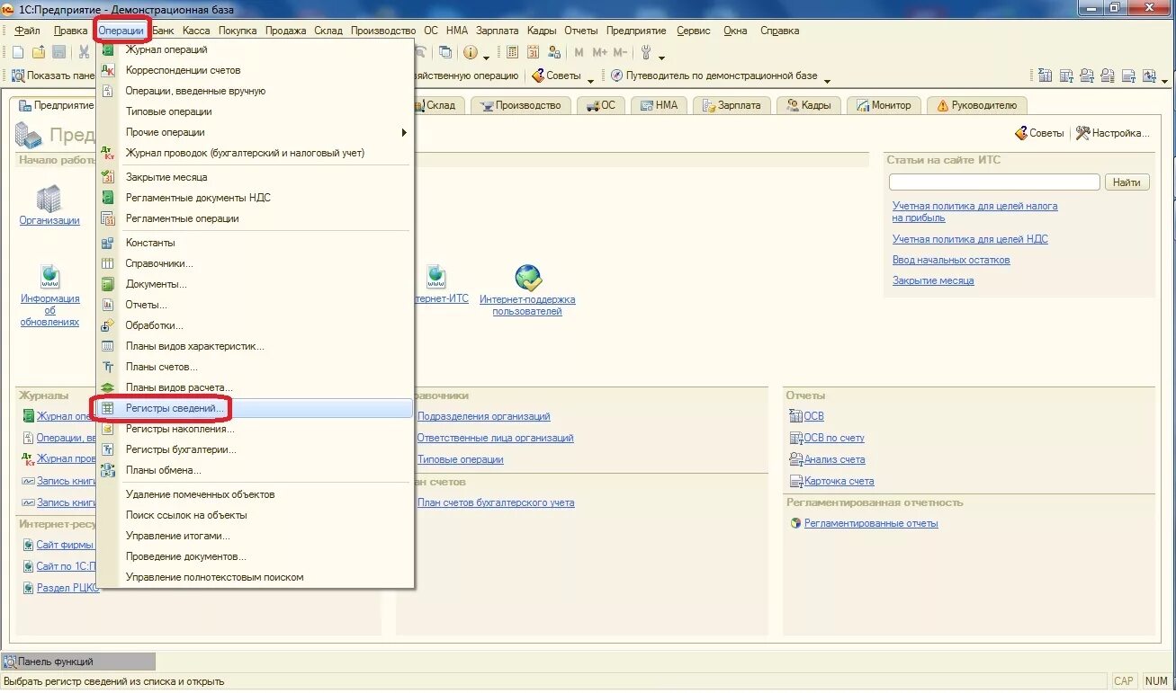
Task: Click the M memory button
Action: (579, 52)
